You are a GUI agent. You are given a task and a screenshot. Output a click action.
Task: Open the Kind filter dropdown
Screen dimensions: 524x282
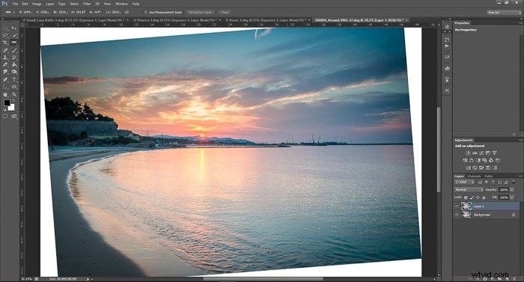(x=465, y=183)
